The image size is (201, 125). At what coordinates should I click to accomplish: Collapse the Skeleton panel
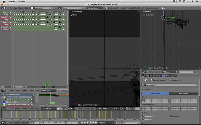[x=142, y=90]
